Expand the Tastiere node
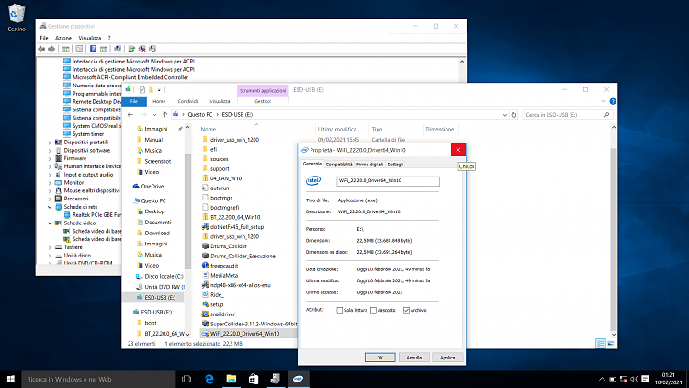 click(50, 247)
